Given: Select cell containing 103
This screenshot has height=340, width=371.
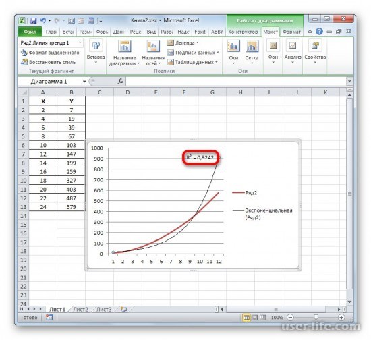Looking at the screenshot, I should click(71, 145).
